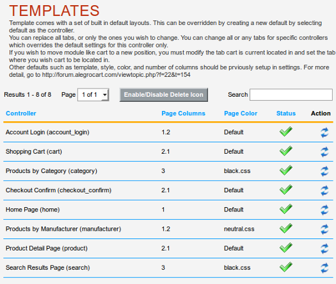Screen dimensions: 336x284
Task: Click update icon for Home Page row
Action: pyautogui.click(x=324, y=210)
